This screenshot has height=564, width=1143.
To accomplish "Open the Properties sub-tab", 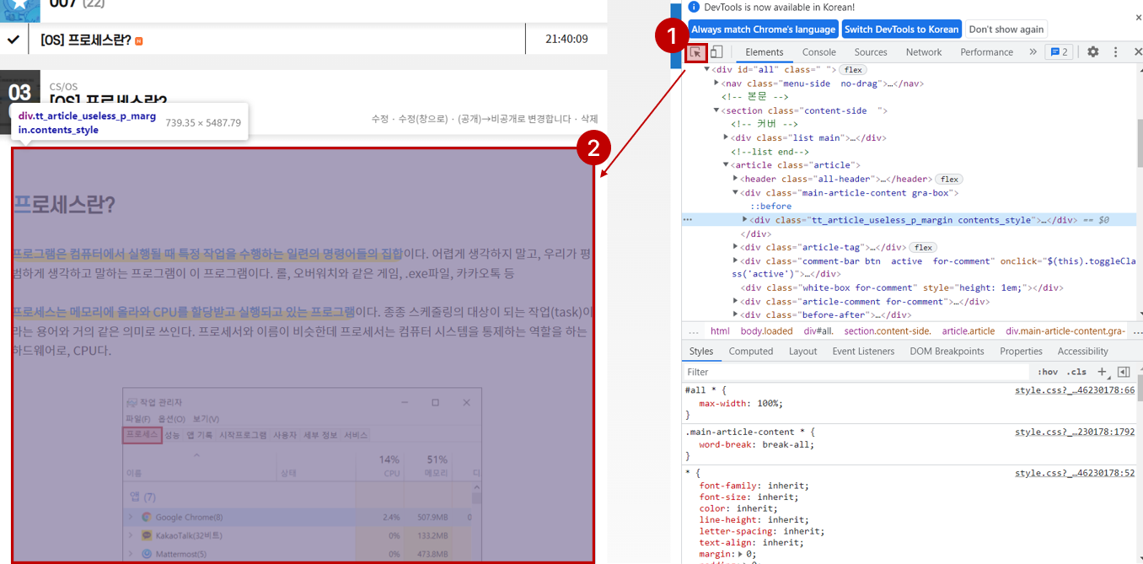I will tap(1021, 352).
